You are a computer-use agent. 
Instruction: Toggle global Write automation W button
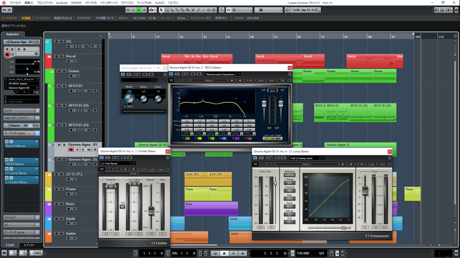(x=144, y=10)
